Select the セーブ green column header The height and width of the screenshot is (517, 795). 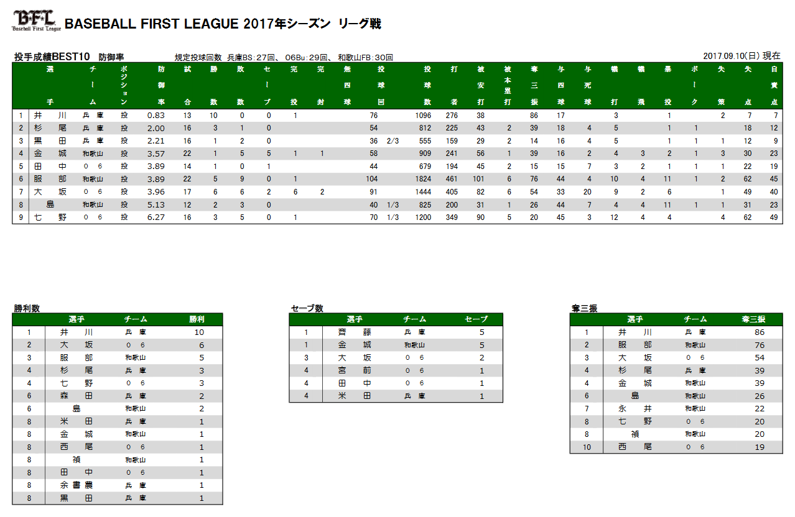click(x=476, y=319)
